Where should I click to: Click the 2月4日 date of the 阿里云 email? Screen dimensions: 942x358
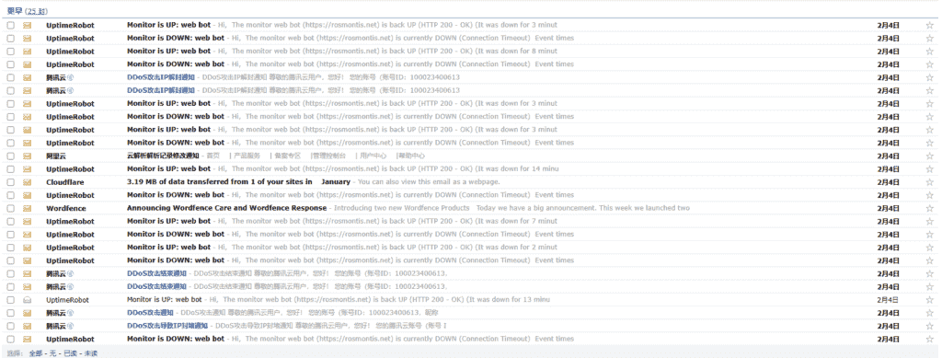pos(888,156)
